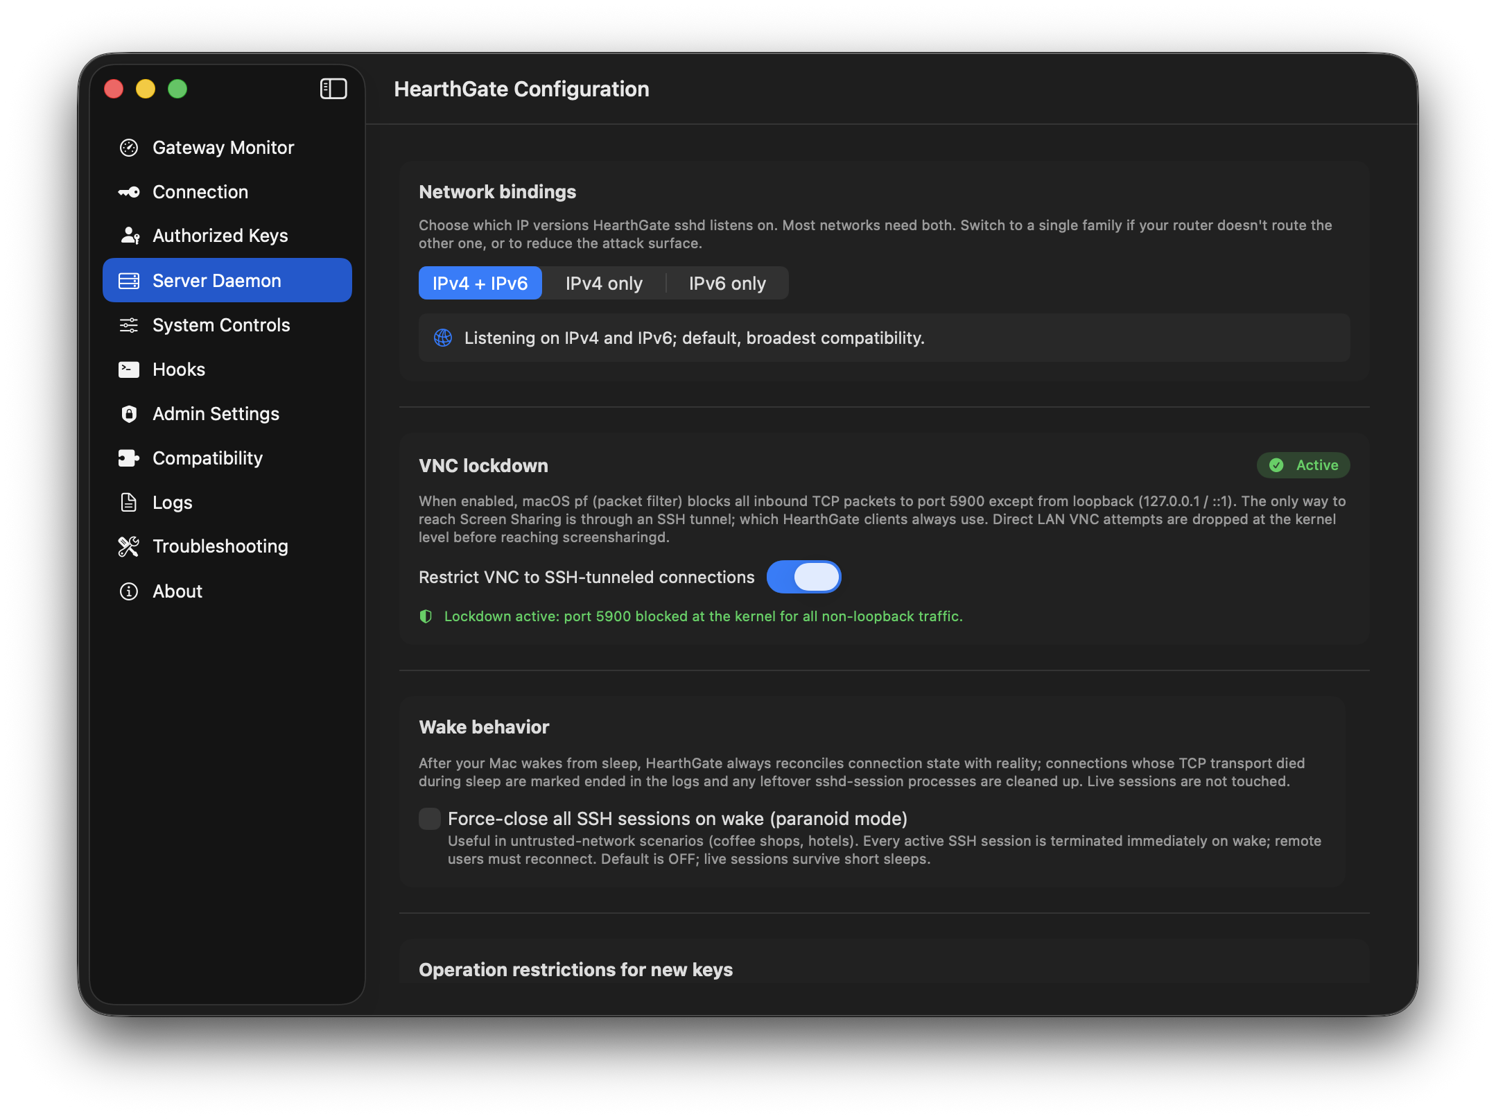1496x1119 pixels.
Task: Click the Compatibility puzzle icon
Action: (129, 458)
